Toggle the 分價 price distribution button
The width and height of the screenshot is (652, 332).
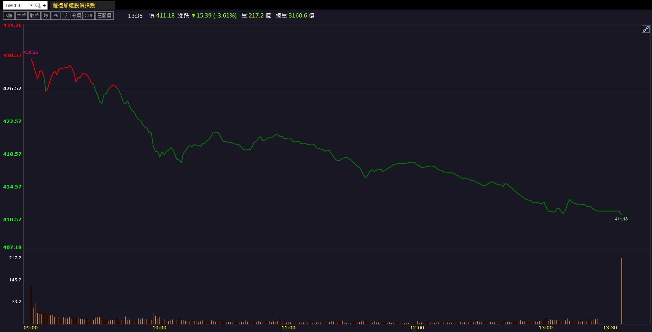(x=77, y=16)
